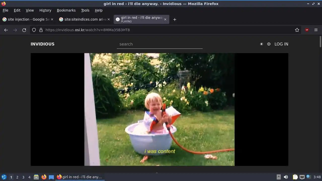
Task: Switch to workspace 3
Action: click(23, 177)
